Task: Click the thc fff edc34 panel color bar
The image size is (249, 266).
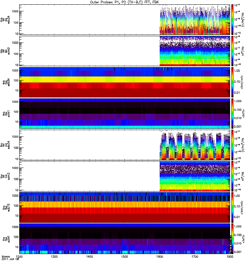Action: click(x=232, y=145)
